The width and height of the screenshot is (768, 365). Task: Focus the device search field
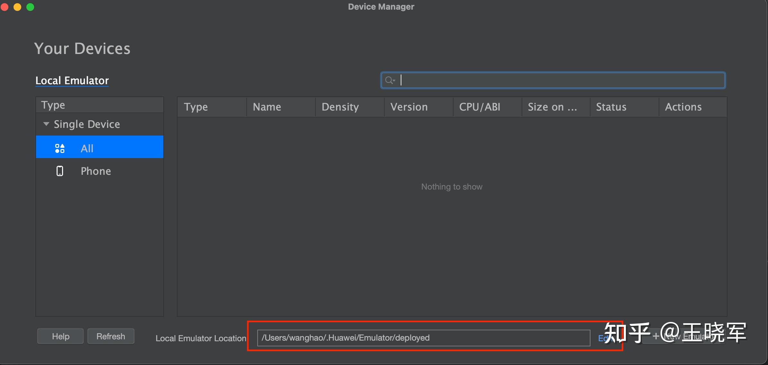[553, 80]
